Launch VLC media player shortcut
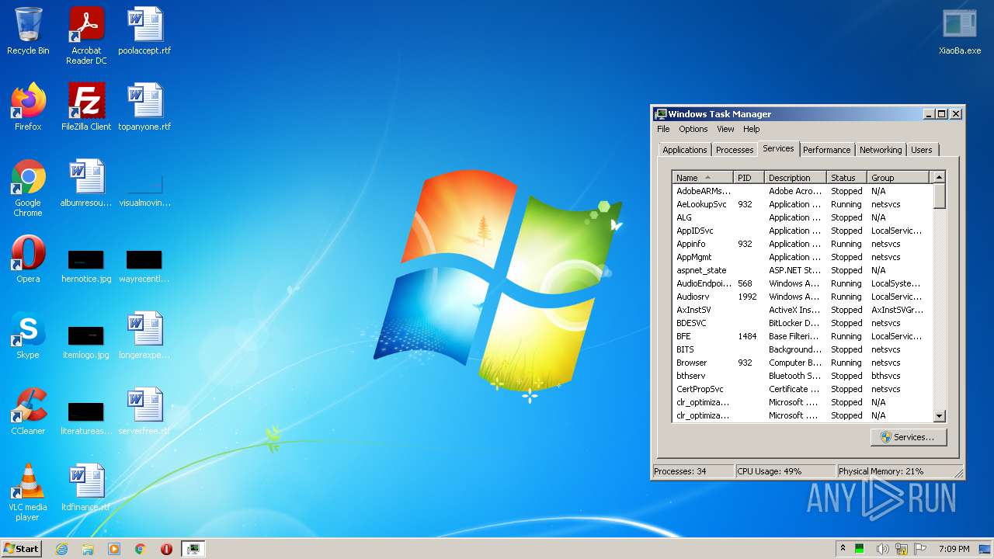Image resolution: width=994 pixels, height=559 pixels. coord(28,492)
